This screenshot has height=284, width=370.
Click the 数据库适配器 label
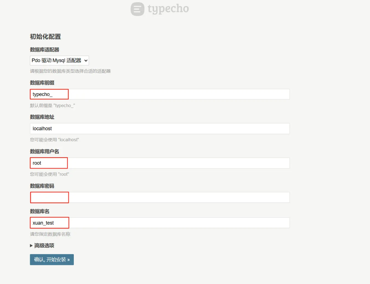tap(45, 50)
